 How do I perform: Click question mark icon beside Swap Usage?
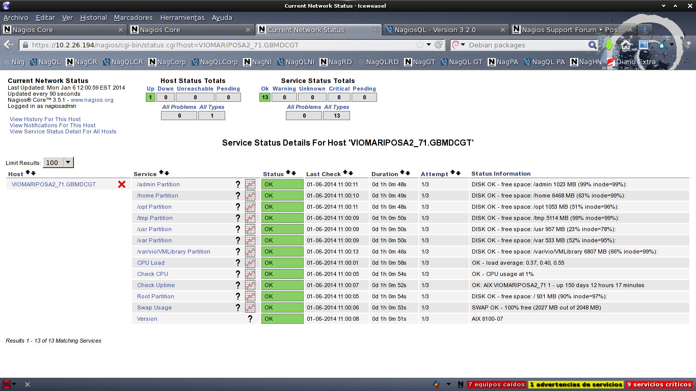(237, 308)
